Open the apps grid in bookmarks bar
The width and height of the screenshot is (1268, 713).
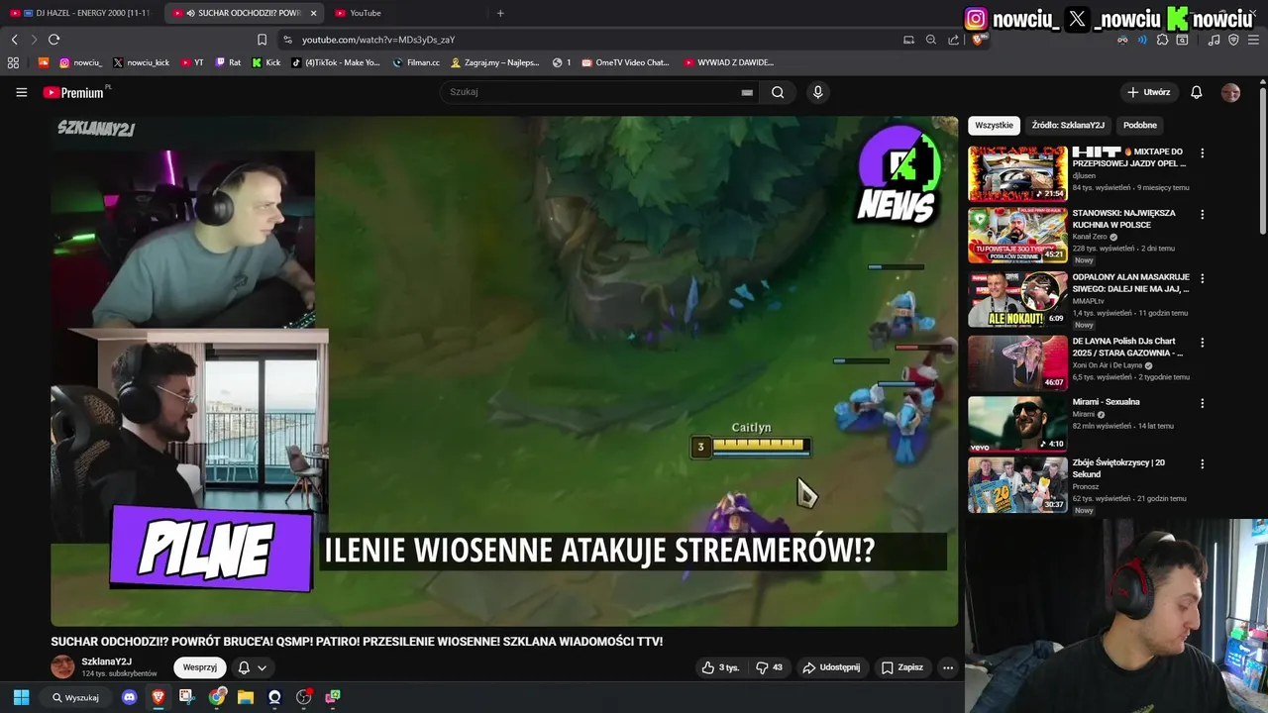(x=13, y=62)
